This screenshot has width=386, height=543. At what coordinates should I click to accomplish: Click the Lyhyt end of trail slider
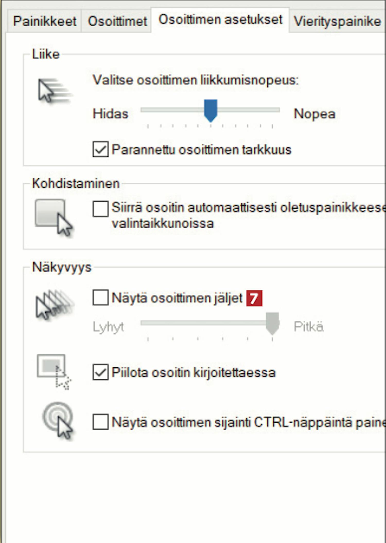[x=108, y=327]
